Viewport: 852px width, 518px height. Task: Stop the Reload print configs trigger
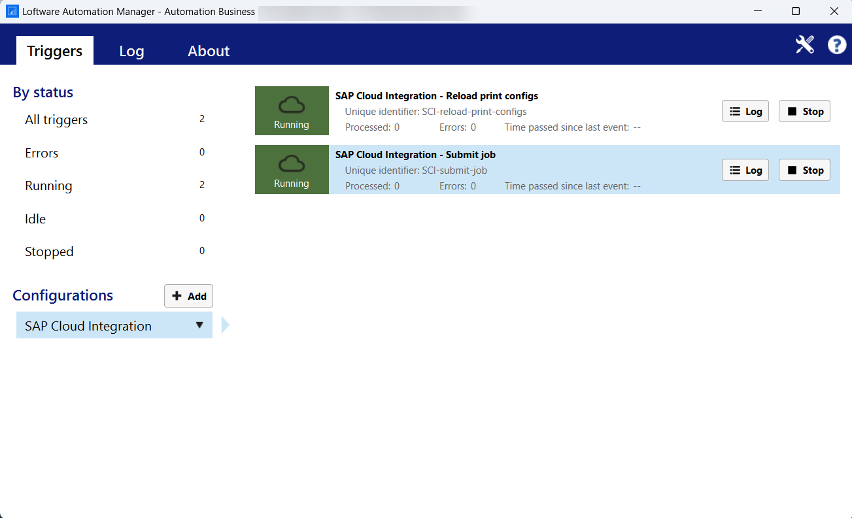(x=804, y=111)
